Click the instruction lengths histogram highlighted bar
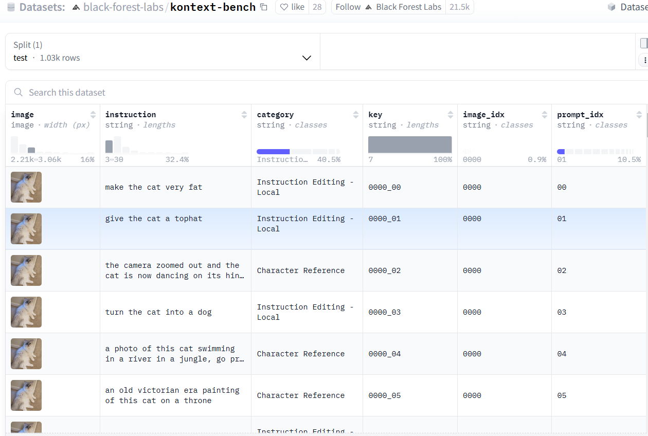This screenshot has height=436, width=648. (x=109, y=147)
